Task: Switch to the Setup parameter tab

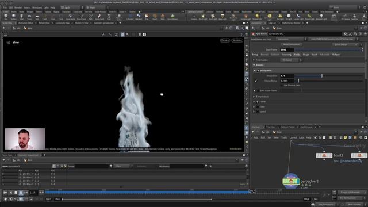Action: (x=255, y=55)
